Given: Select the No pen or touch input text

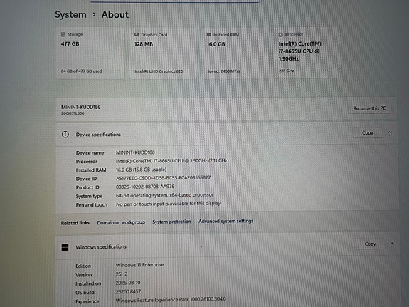Looking at the screenshot, I should tap(169, 204).
